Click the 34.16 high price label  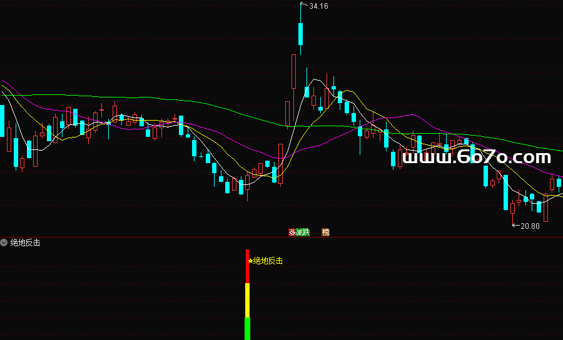coord(318,6)
